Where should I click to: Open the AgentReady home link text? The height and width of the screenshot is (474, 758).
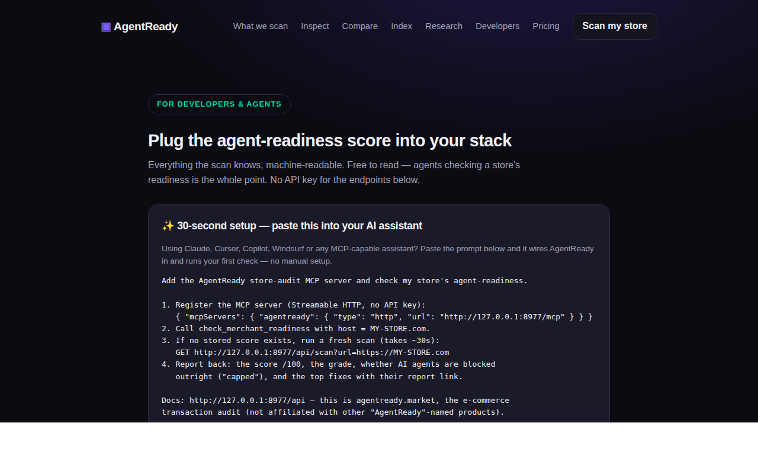[x=146, y=27]
